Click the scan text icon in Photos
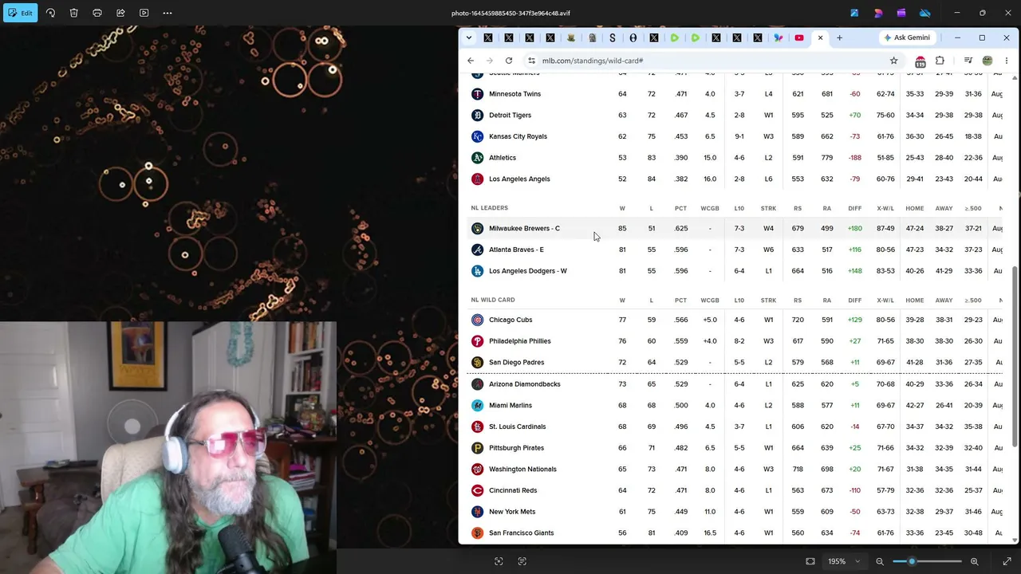This screenshot has height=574, width=1021. pos(522,561)
